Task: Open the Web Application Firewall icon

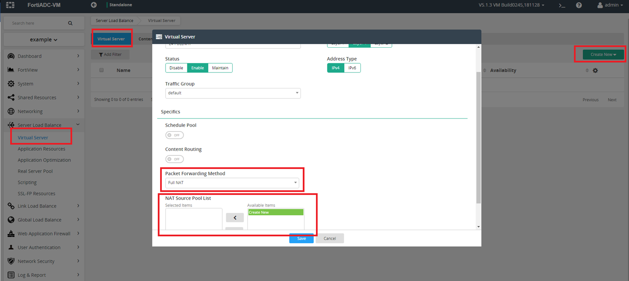Action: point(11,233)
